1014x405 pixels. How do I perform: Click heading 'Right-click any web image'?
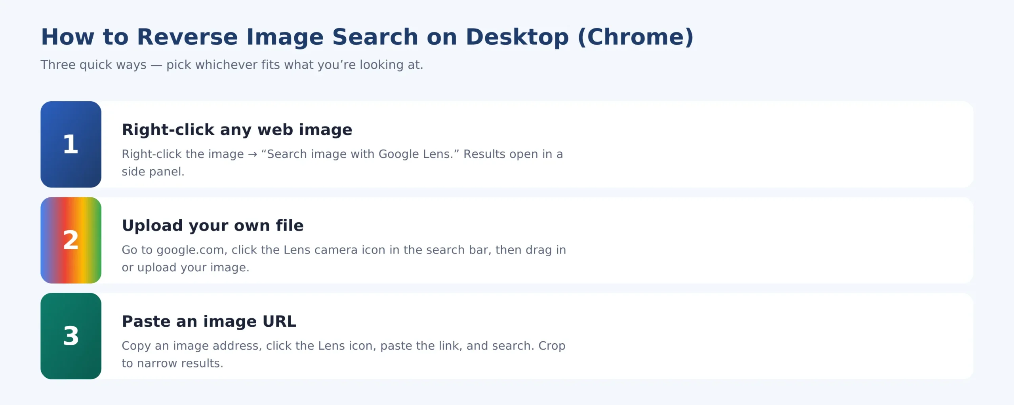(x=237, y=130)
